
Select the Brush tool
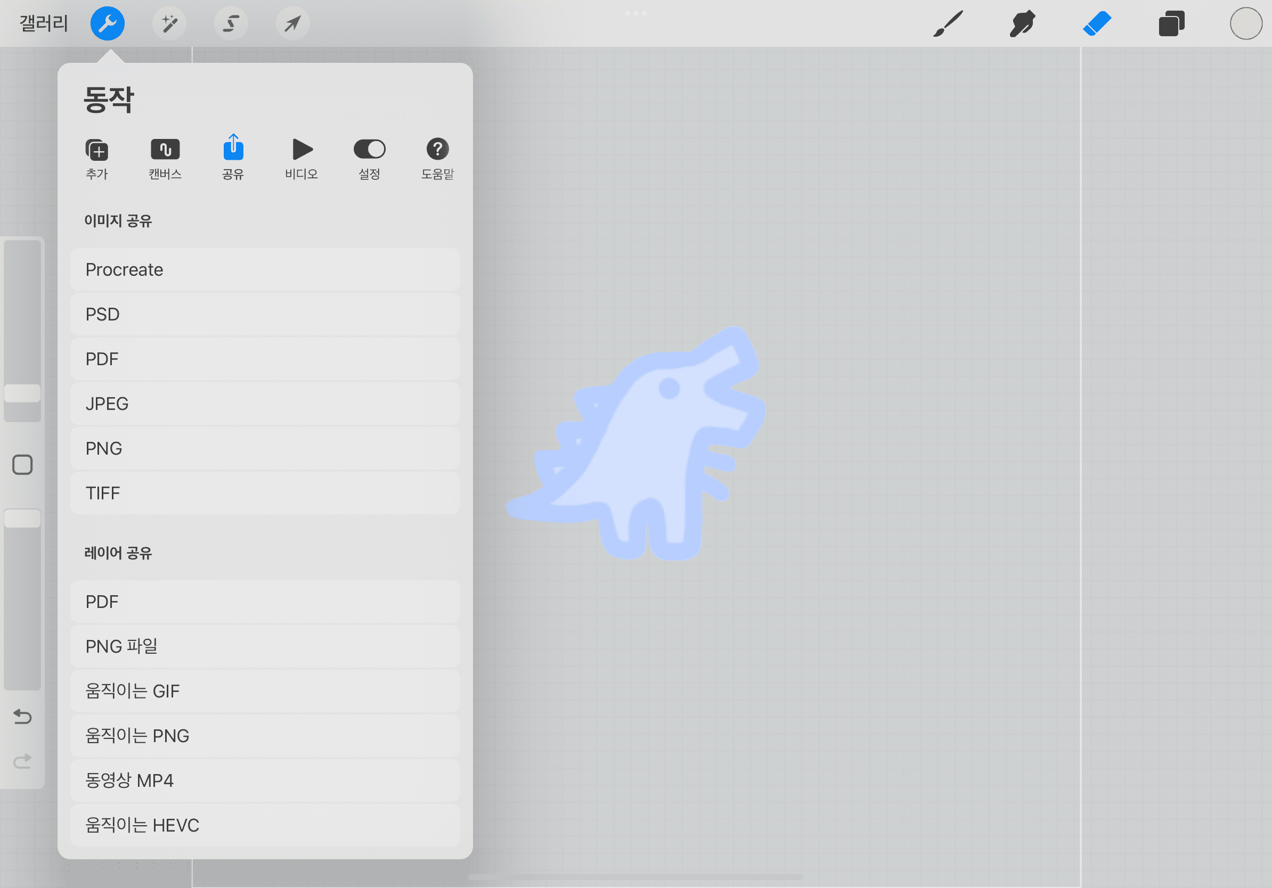[948, 24]
